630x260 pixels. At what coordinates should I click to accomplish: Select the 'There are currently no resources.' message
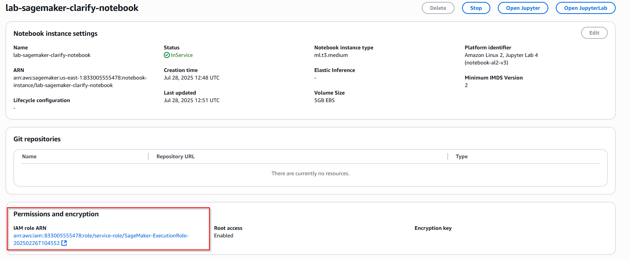pyautogui.click(x=310, y=173)
